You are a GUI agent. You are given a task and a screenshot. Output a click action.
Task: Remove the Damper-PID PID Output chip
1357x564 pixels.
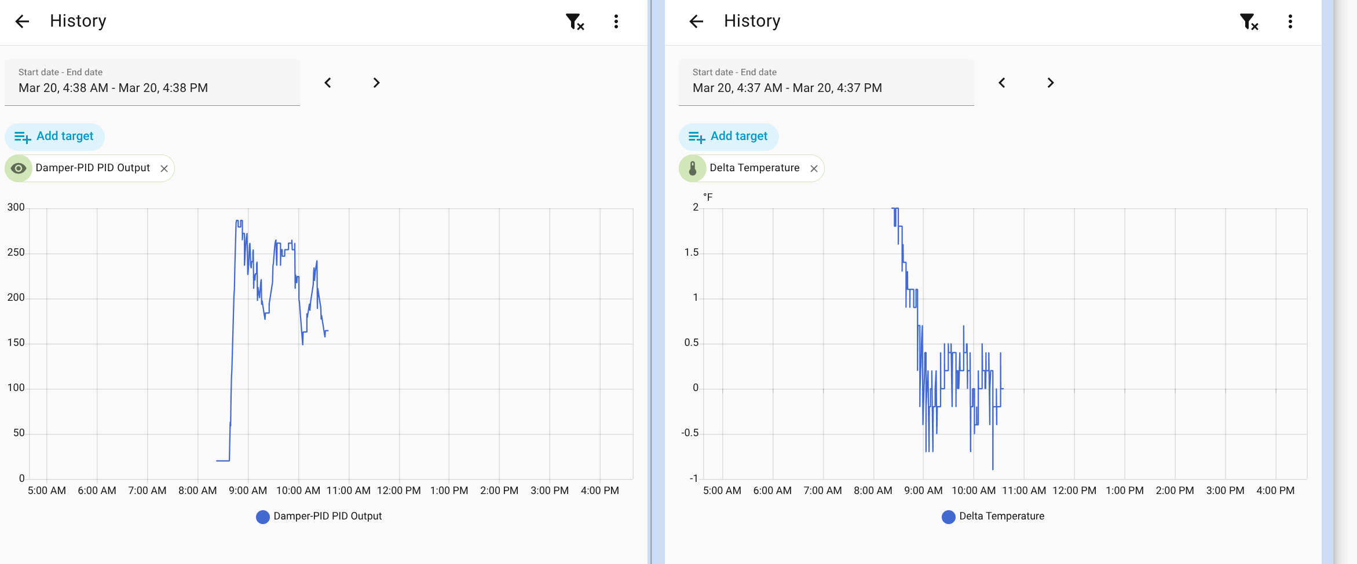(x=164, y=168)
